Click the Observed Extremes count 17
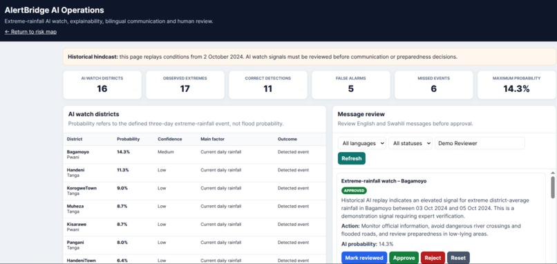557x264 pixels. 185,88
